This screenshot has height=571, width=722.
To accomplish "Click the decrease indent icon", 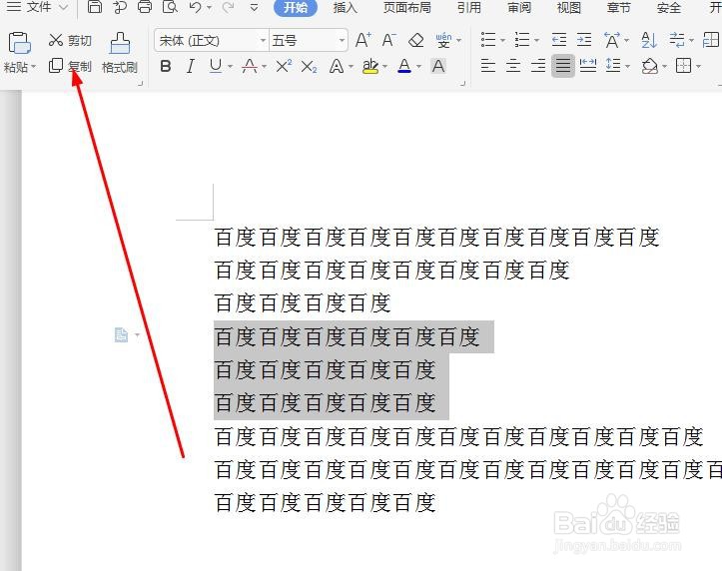I will [x=559, y=40].
